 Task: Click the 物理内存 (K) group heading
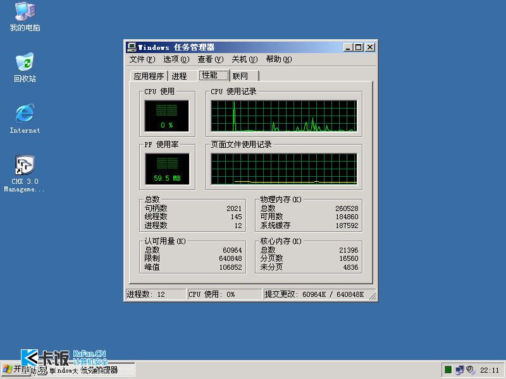[x=281, y=200]
